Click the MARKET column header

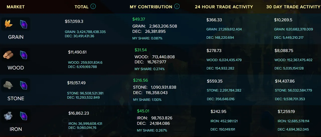[16, 7]
